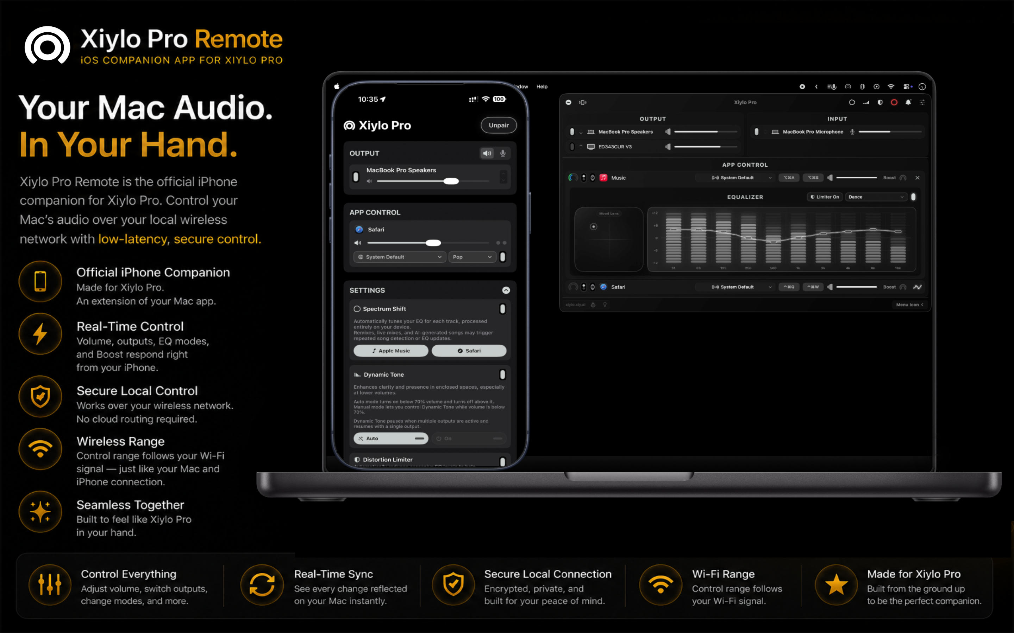Click the Music app icon in App Control
Viewport: 1014px width, 633px height.
coord(603,178)
